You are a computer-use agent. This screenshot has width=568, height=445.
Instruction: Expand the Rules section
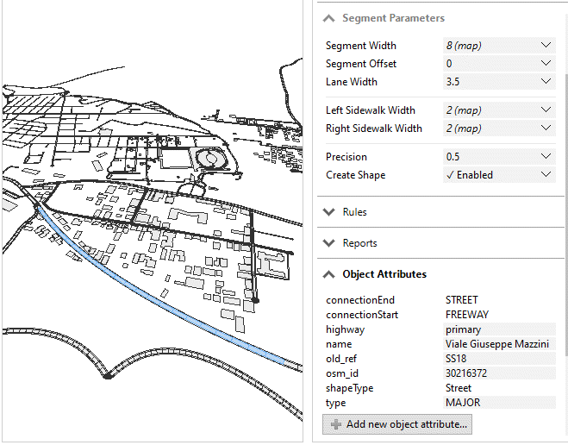pyautogui.click(x=328, y=212)
